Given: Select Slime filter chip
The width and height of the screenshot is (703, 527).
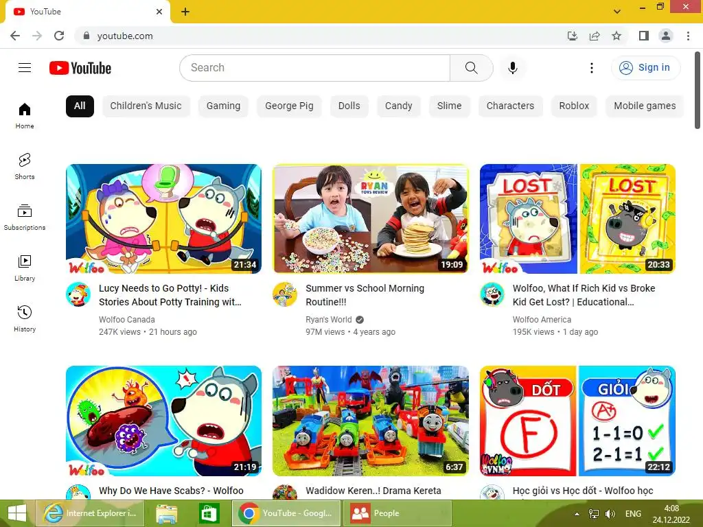Looking at the screenshot, I should (449, 106).
